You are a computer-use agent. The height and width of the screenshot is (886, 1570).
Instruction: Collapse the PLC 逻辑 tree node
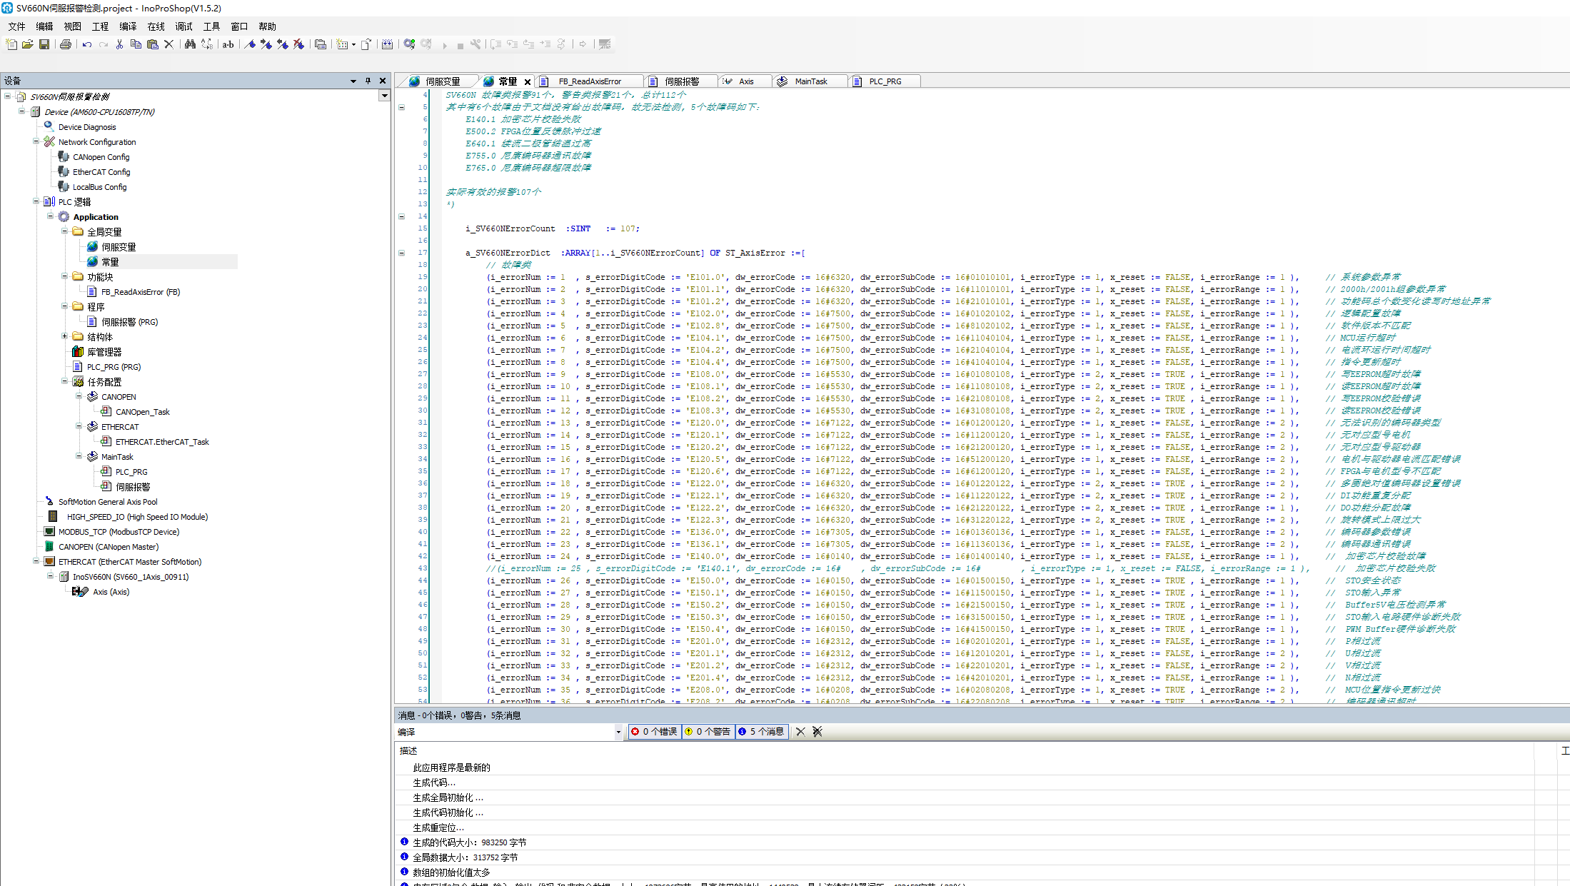[x=36, y=201]
